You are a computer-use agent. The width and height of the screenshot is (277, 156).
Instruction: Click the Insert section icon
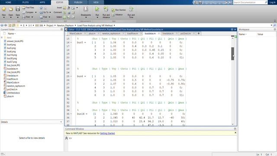(x=64, y=8)
